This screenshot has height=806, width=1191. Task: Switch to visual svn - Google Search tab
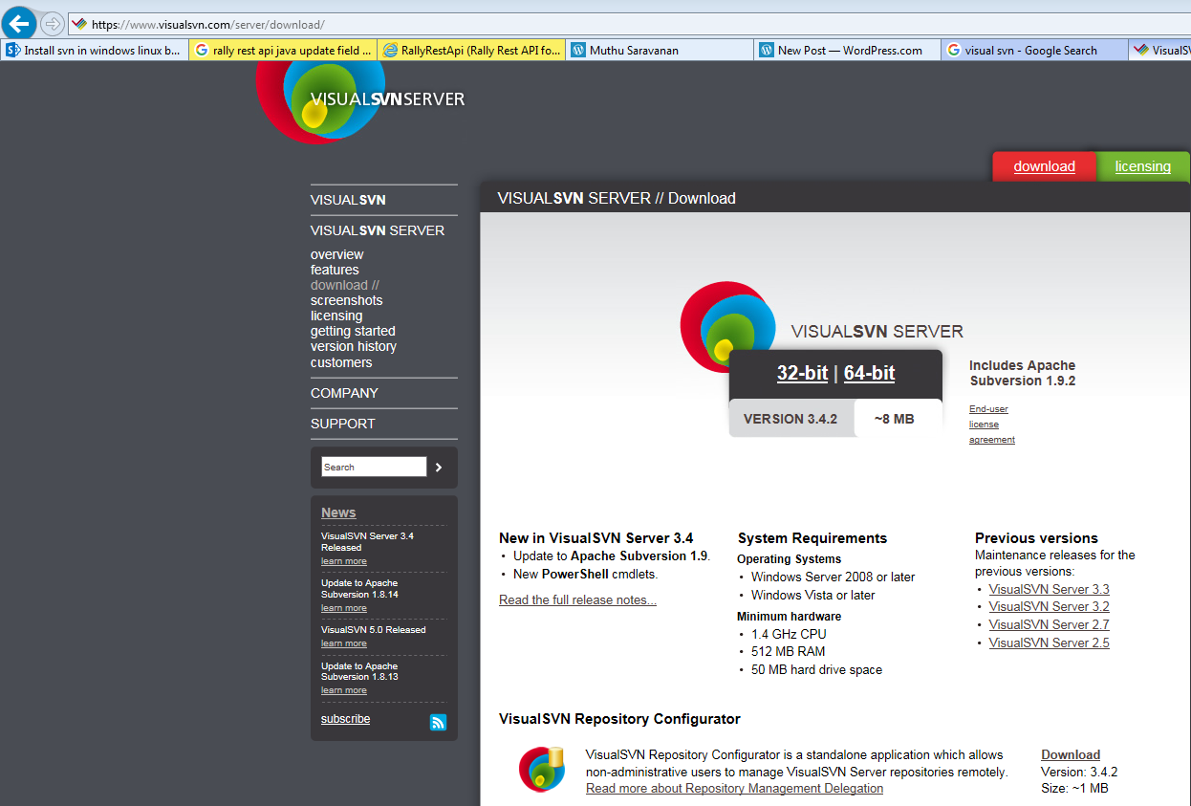pos(1035,50)
